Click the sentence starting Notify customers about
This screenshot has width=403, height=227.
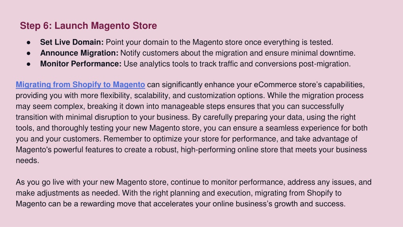[x=238, y=53]
